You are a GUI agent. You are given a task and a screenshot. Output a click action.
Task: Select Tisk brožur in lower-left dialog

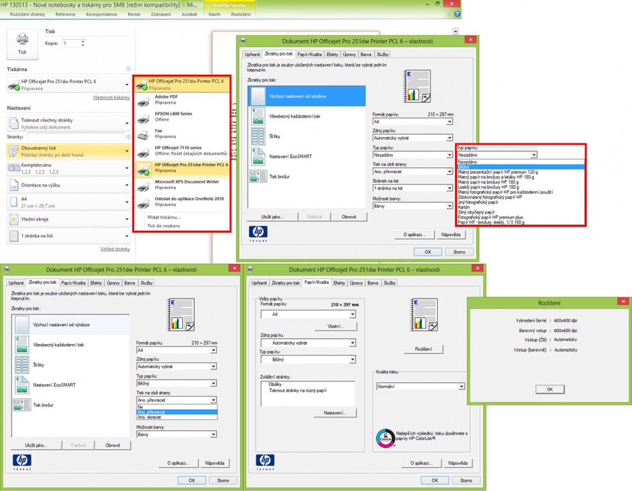71,405
